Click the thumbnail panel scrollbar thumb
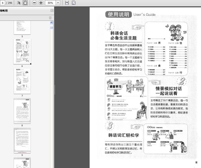 pos(51,28)
